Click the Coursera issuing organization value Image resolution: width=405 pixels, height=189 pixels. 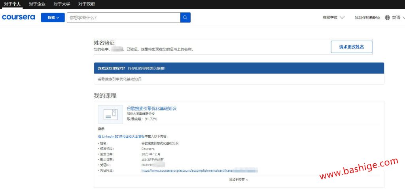click(148, 149)
